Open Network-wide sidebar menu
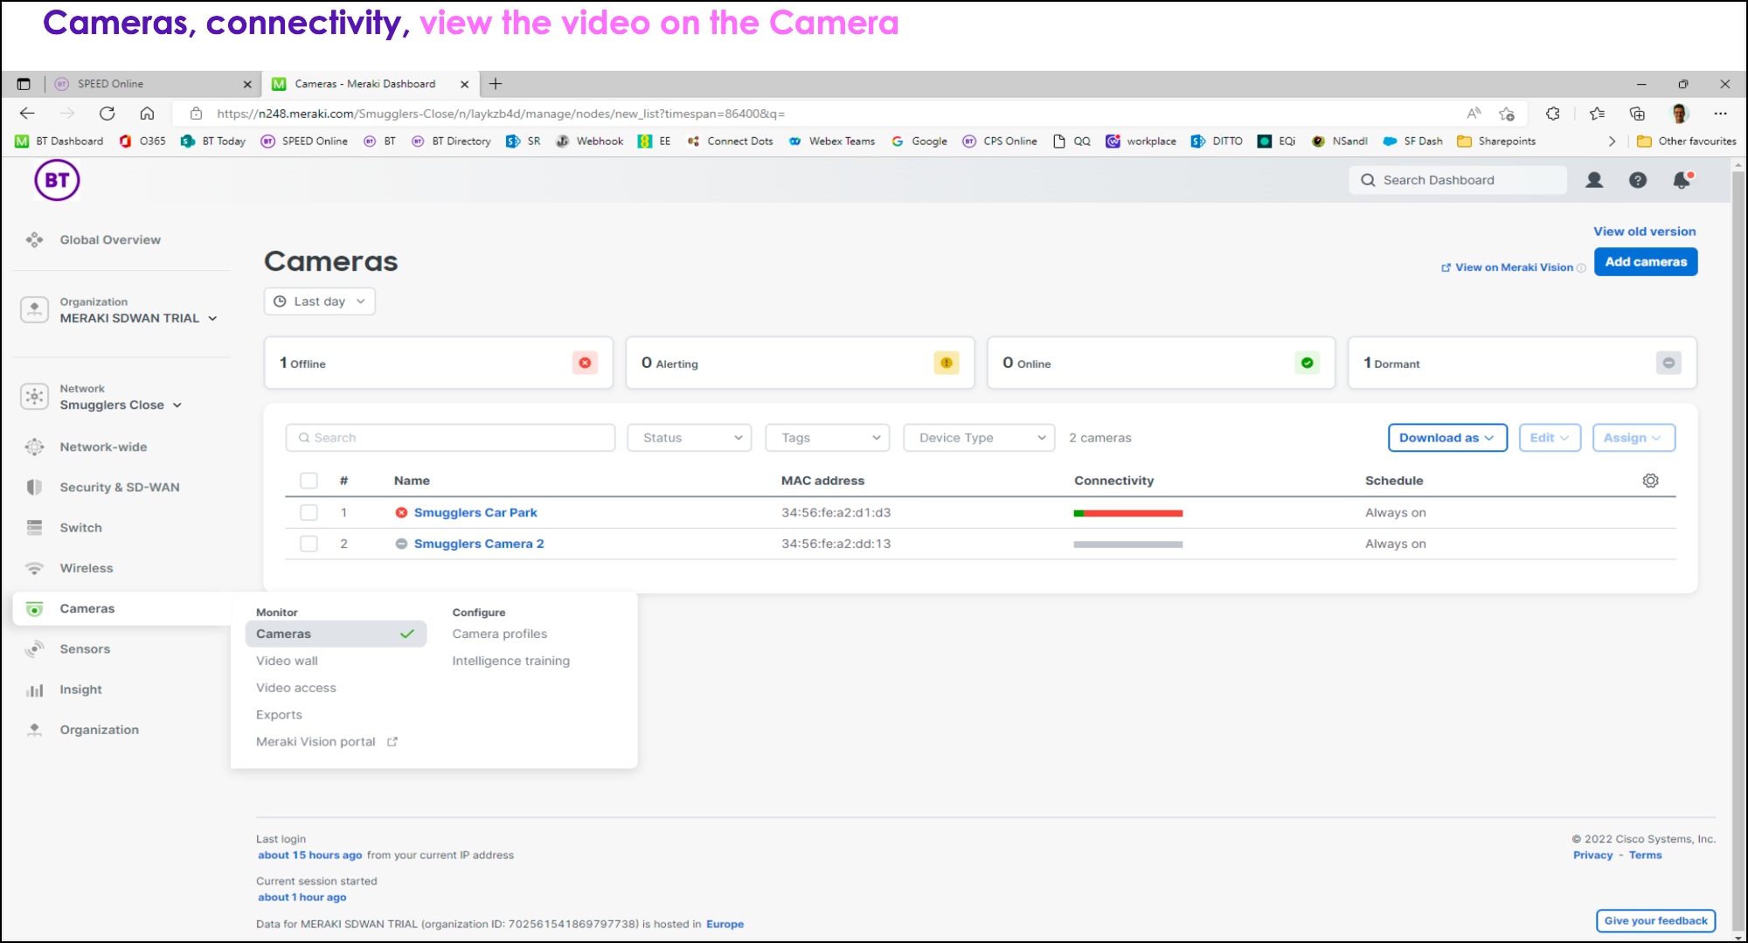The image size is (1748, 943). 103,447
